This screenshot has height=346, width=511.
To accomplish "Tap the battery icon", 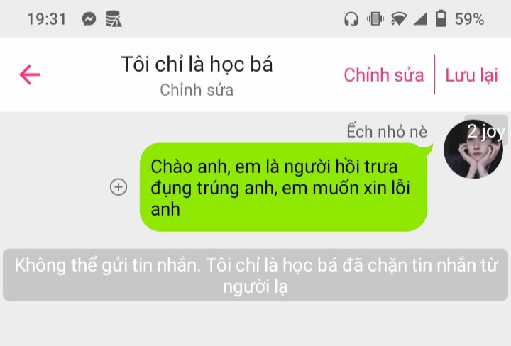I will click(441, 18).
